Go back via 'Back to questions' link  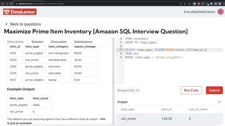tap(26, 24)
